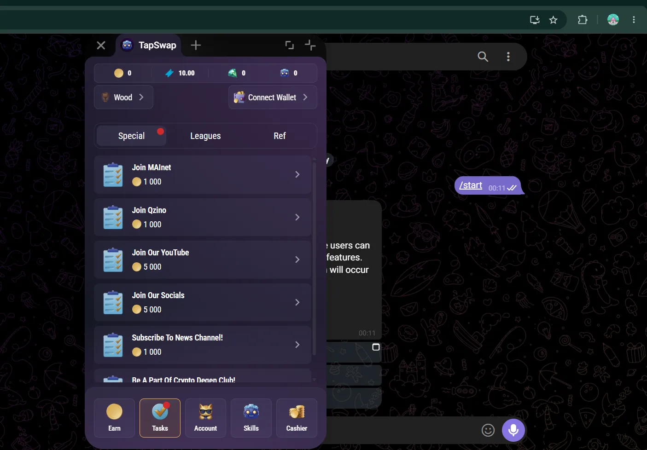The width and height of the screenshot is (647, 450).
Task: Open the Join MAInet task chevron
Action: [297, 174]
